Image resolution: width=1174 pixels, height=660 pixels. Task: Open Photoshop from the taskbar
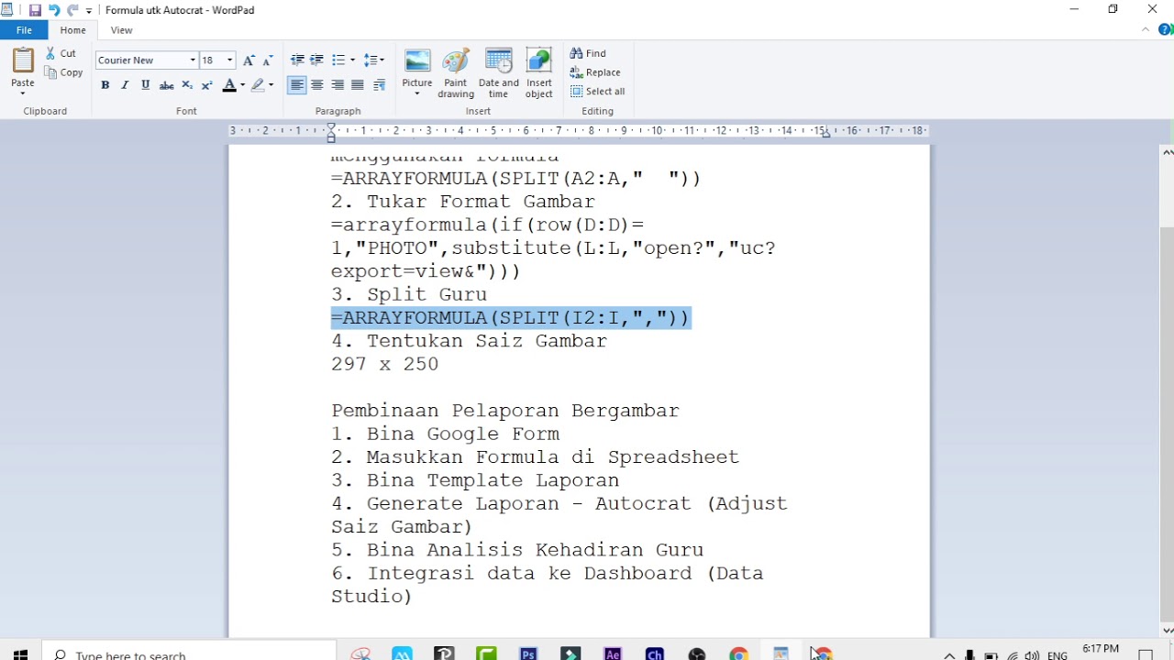(x=528, y=654)
